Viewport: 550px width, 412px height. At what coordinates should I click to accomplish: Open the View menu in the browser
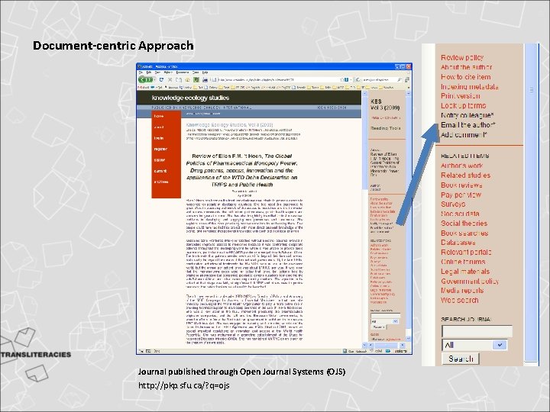(157, 72)
